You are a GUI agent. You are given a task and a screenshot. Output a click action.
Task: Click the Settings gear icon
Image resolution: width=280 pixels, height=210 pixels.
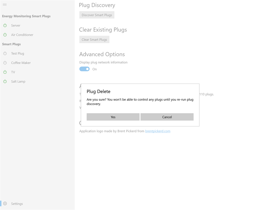pyautogui.click(x=5, y=204)
